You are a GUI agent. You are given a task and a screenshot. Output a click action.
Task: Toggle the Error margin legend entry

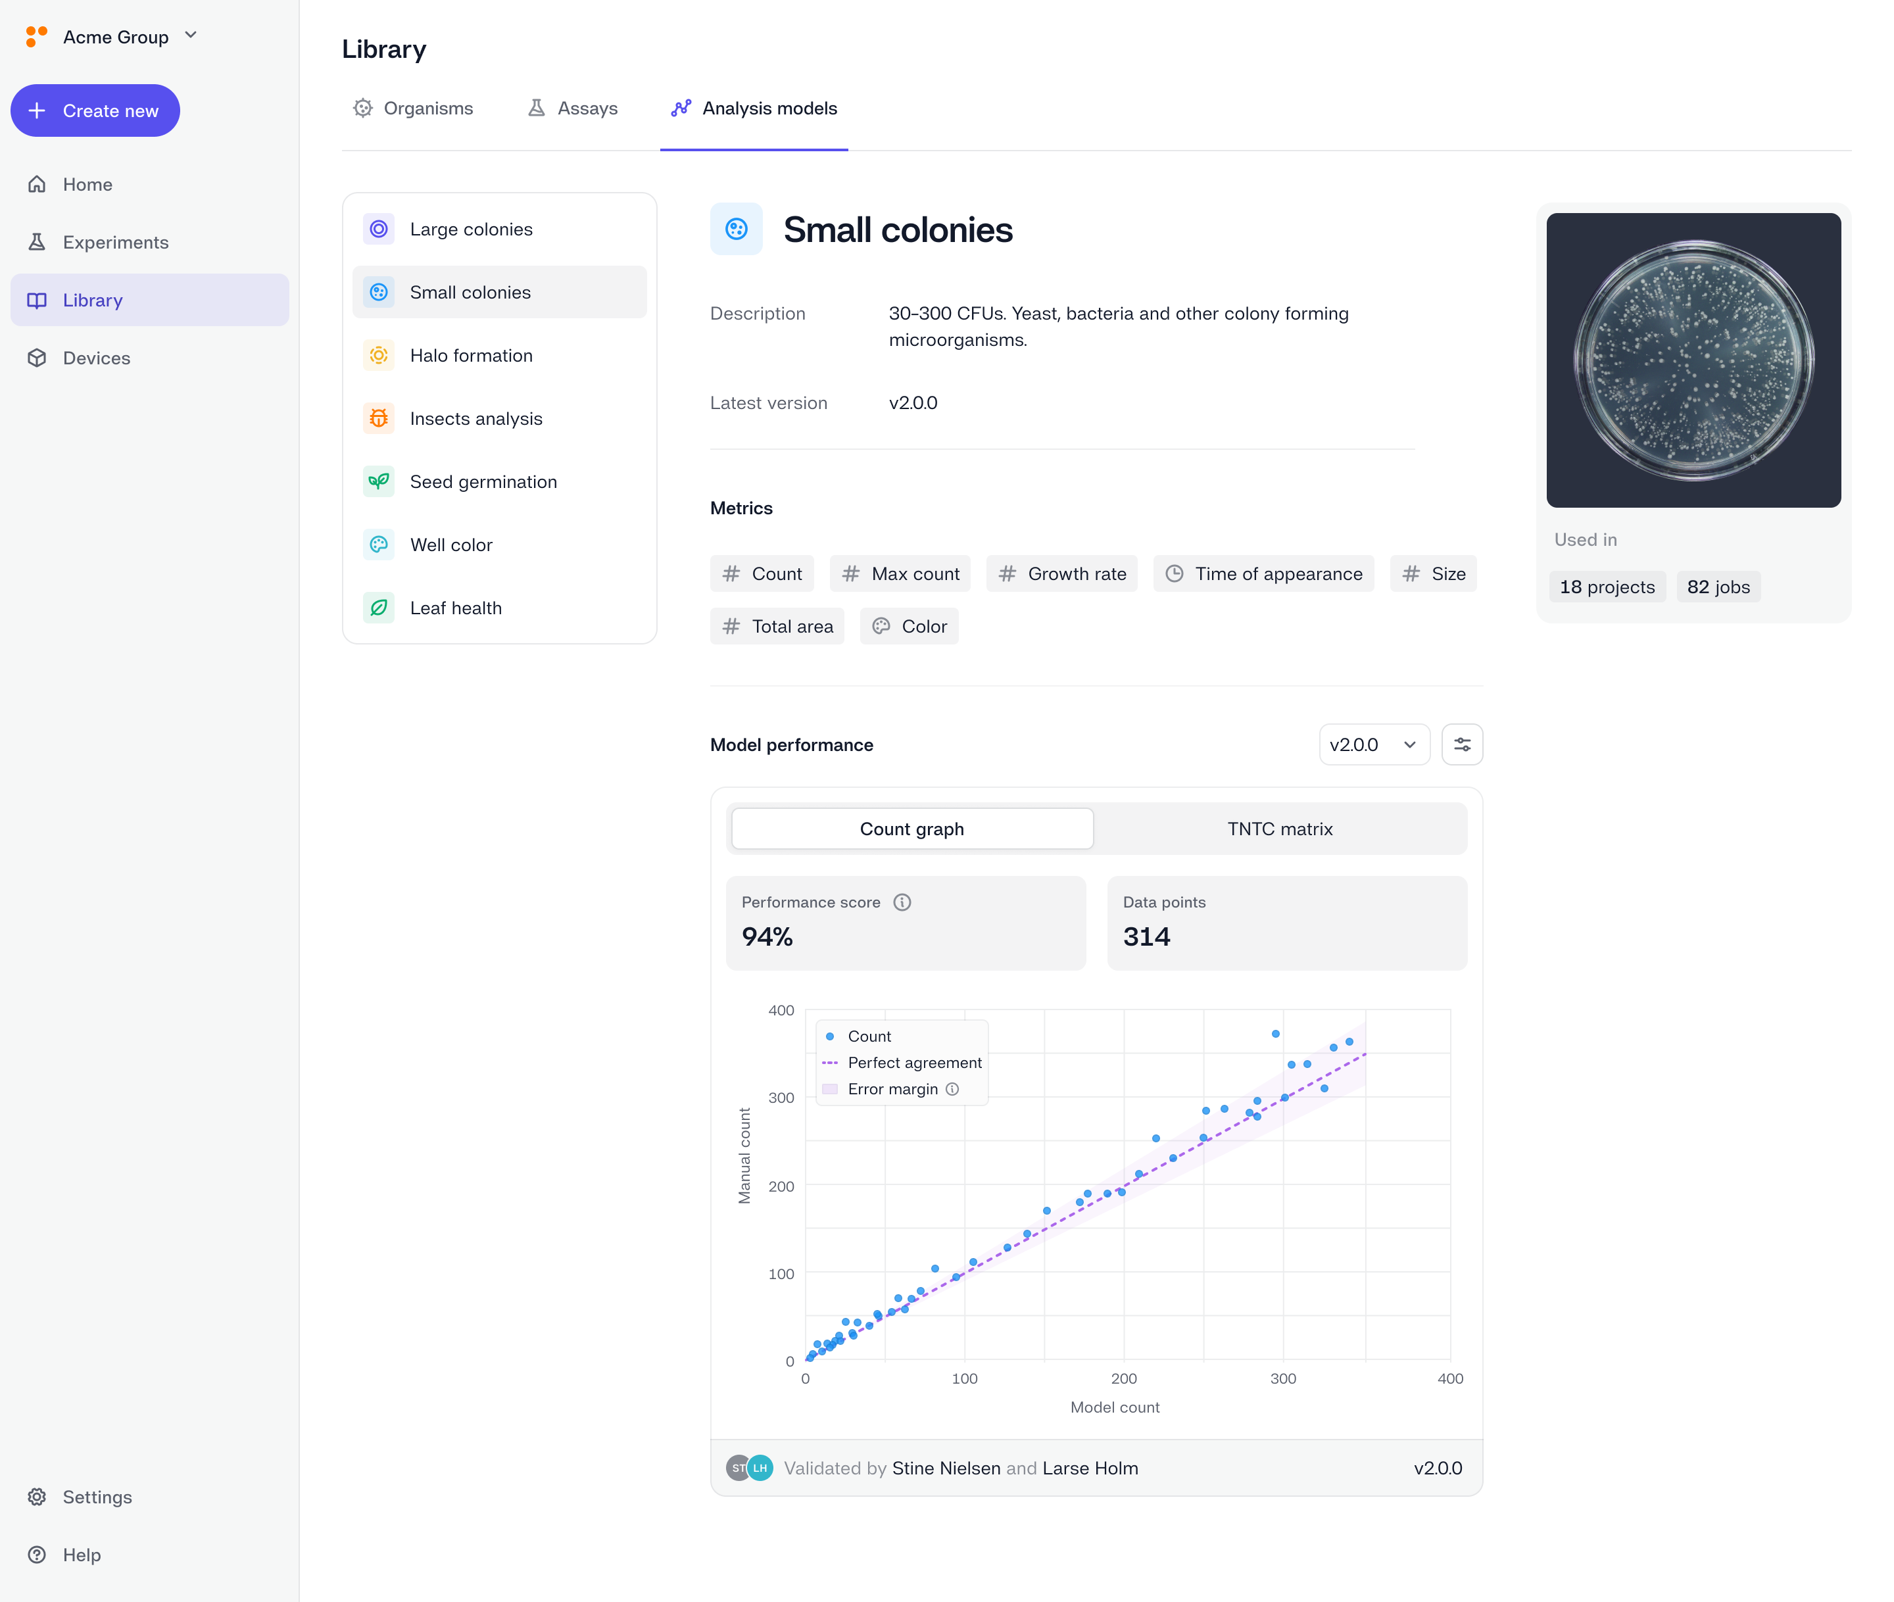click(880, 1089)
